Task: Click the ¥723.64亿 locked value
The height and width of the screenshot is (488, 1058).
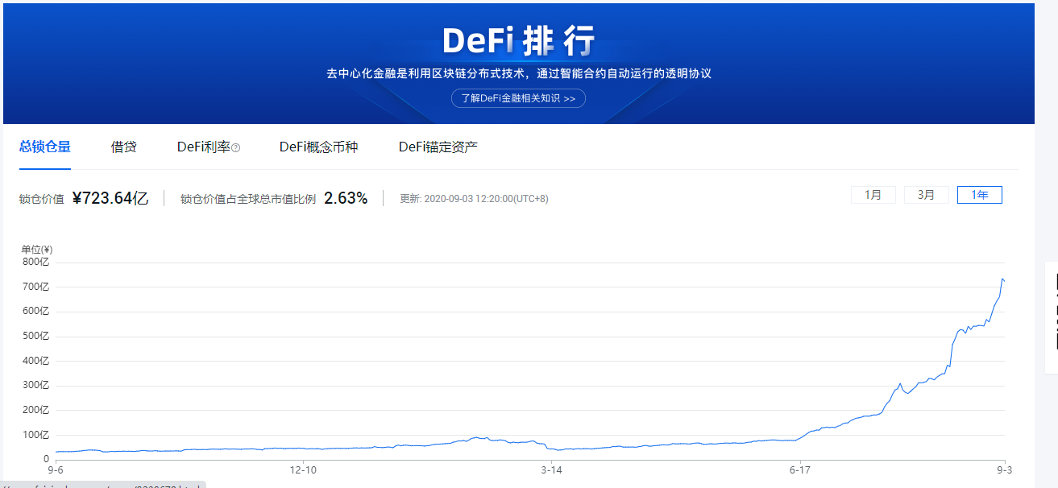Action: 110,198
